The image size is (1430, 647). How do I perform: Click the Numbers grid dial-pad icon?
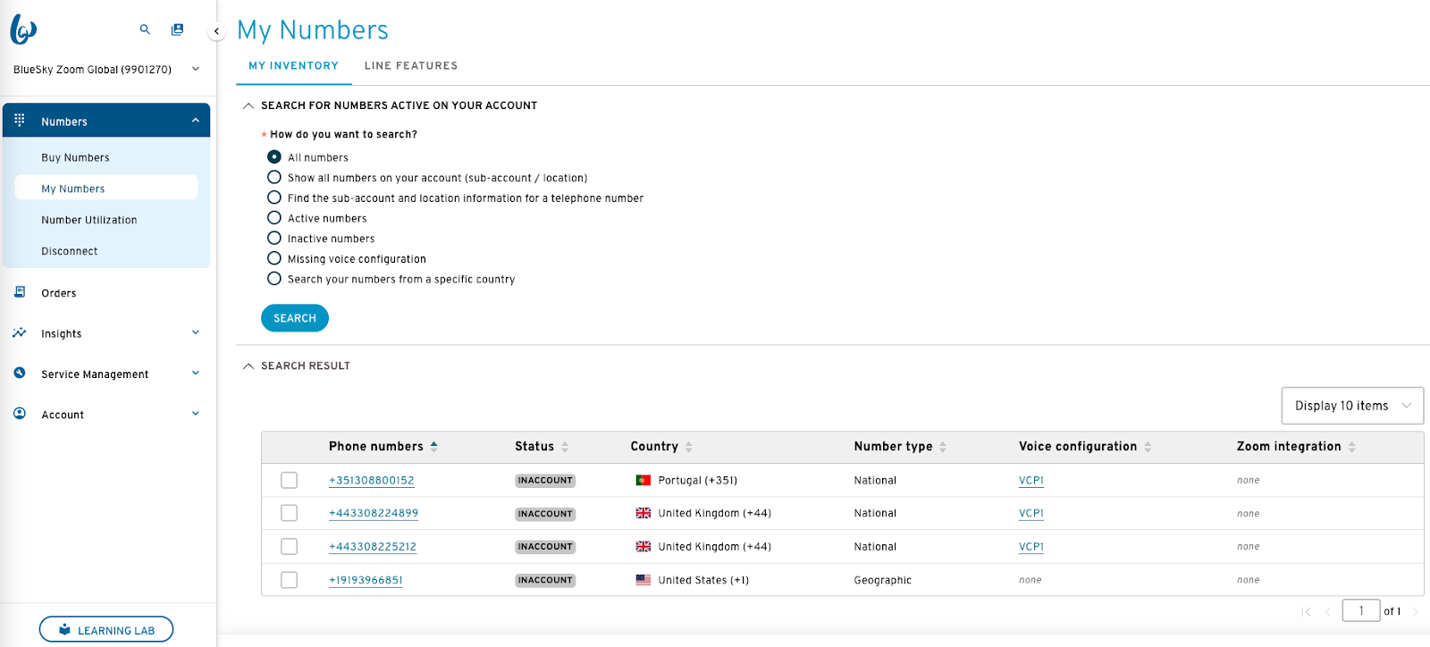(20, 120)
